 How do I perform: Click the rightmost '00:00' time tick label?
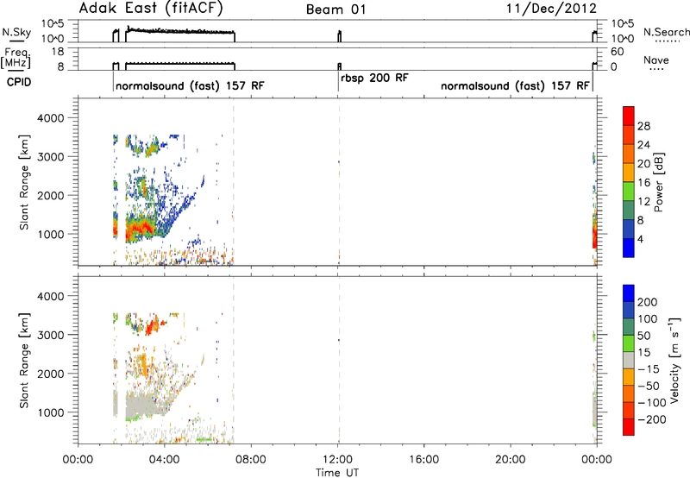click(x=597, y=460)
